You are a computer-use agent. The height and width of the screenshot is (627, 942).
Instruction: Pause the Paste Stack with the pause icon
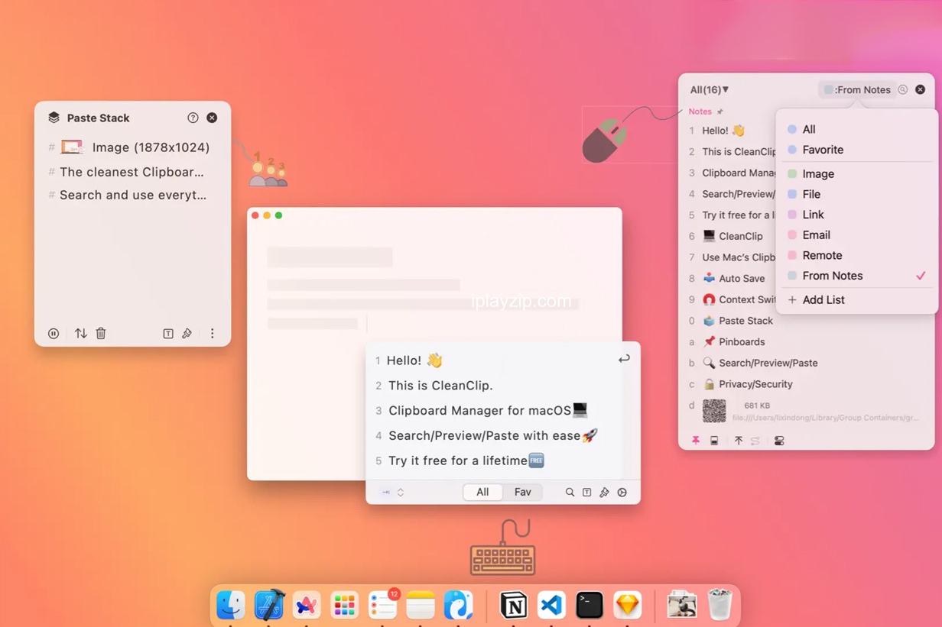[x=54, y=334]
